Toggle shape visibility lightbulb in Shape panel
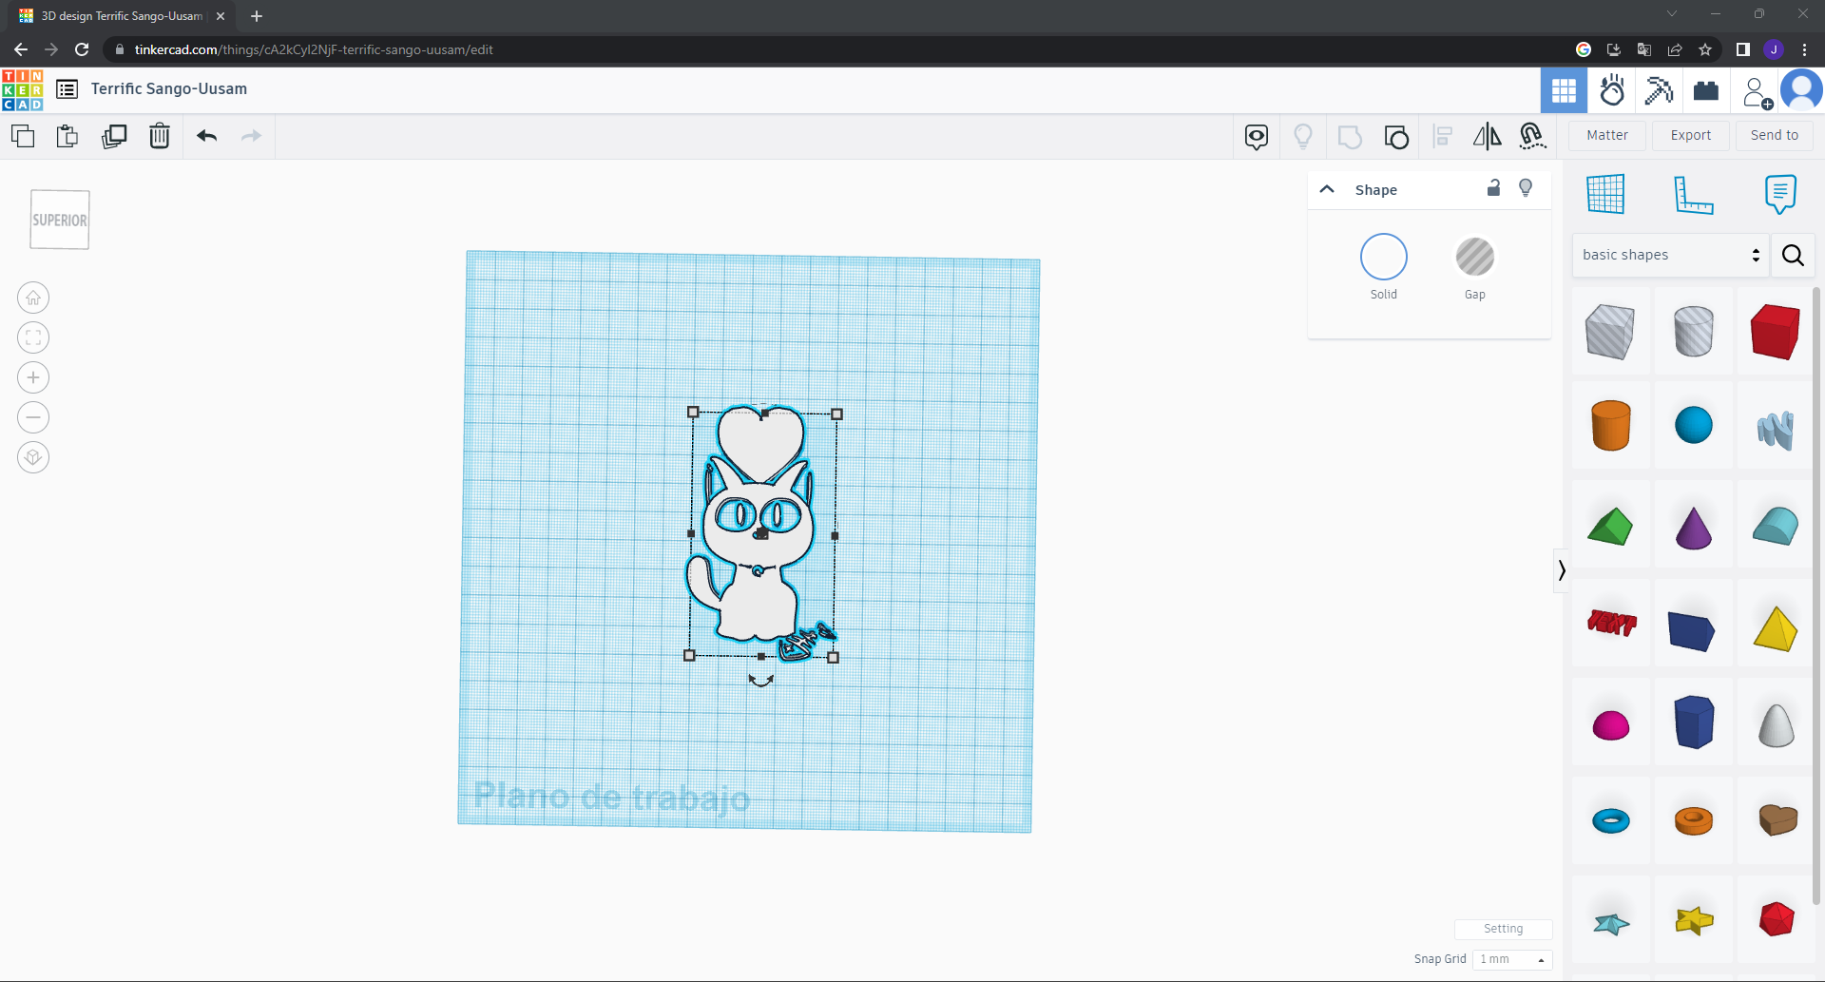Viewport: 1825px width, 982px height. [x=1526, y=188]
